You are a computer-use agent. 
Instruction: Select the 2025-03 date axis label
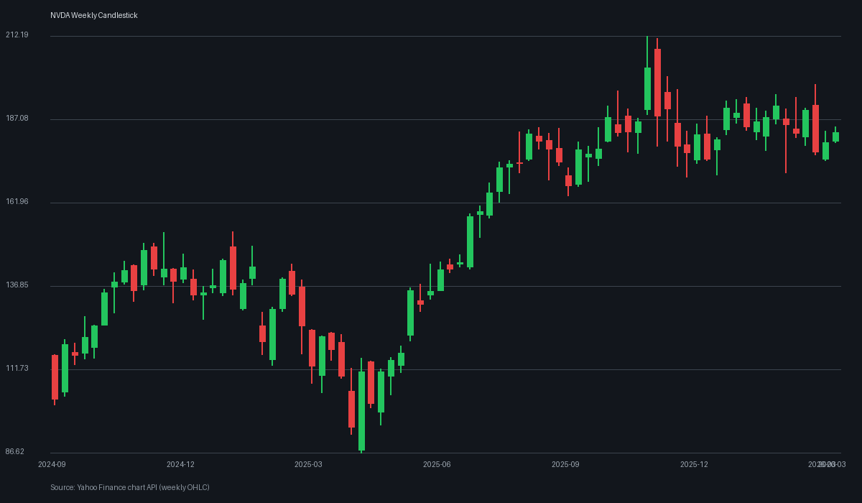[x=308, y=465]
